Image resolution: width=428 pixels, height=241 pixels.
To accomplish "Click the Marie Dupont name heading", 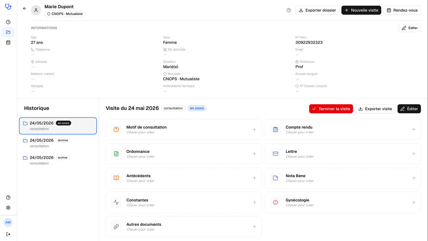I will point(59,6).
